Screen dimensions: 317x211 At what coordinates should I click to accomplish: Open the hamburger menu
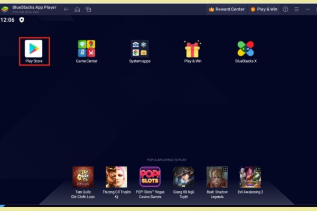click(296, 9)
